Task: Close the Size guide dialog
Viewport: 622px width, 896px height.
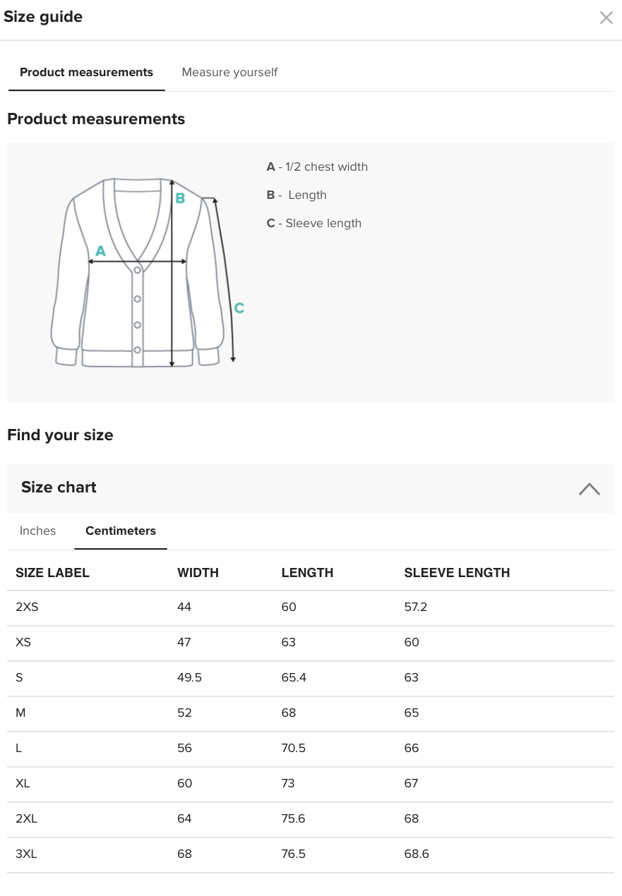Action: click(606, 18)
